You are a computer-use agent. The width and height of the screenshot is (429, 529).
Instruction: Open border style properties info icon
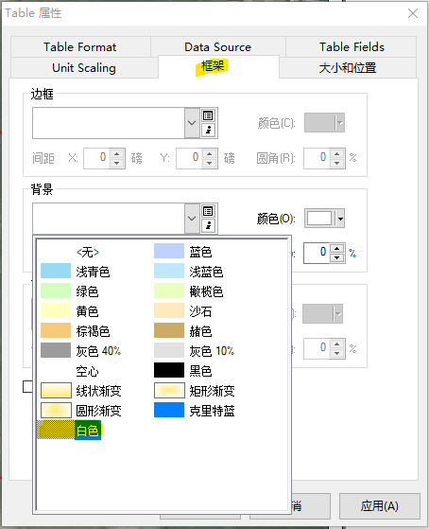(x=208, y=131)
